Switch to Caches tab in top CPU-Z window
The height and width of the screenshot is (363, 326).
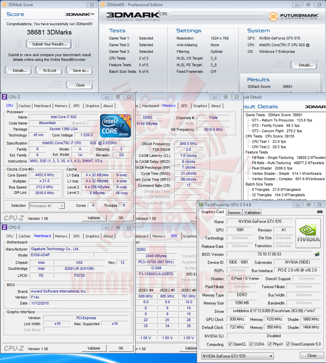24,106
